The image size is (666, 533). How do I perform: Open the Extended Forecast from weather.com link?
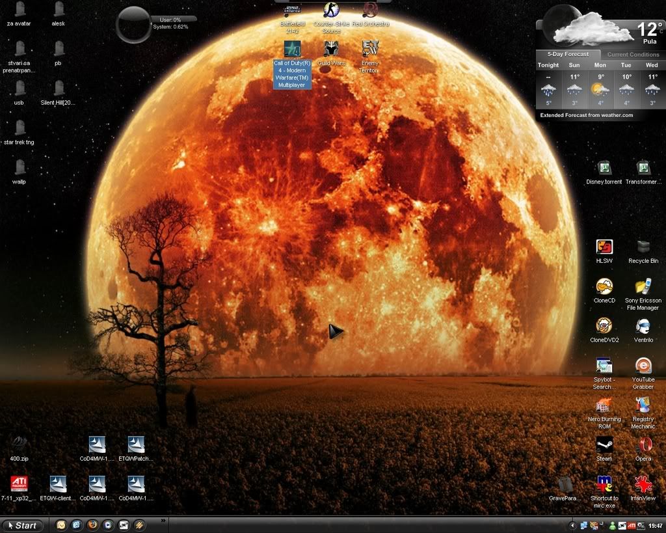coord(587,115)
